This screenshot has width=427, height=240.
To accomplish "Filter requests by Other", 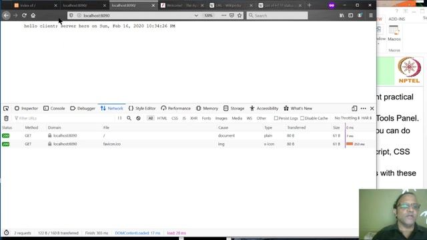I will 261,118.
